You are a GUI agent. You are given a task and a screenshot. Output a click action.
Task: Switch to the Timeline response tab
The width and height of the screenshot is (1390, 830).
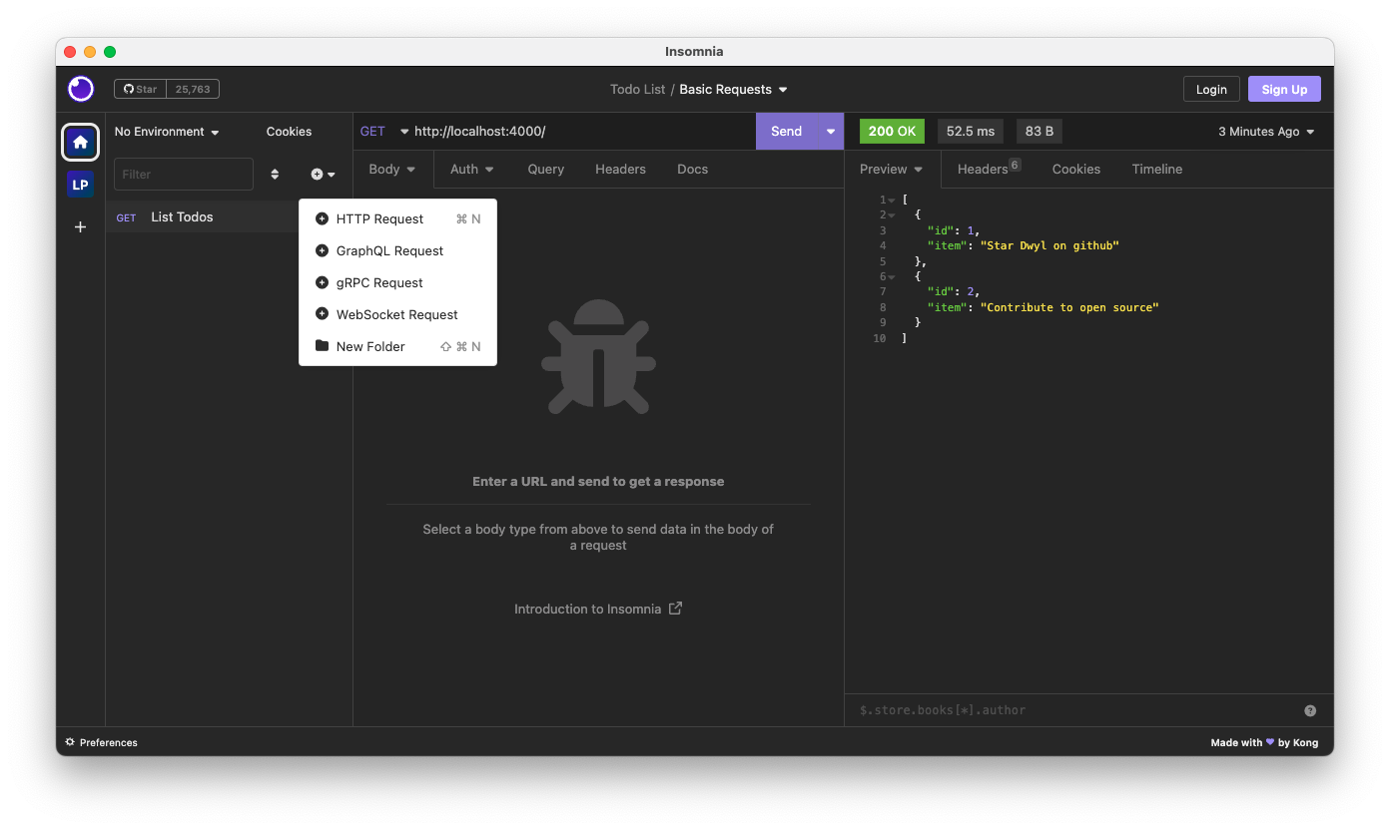tap(1156, 169)
